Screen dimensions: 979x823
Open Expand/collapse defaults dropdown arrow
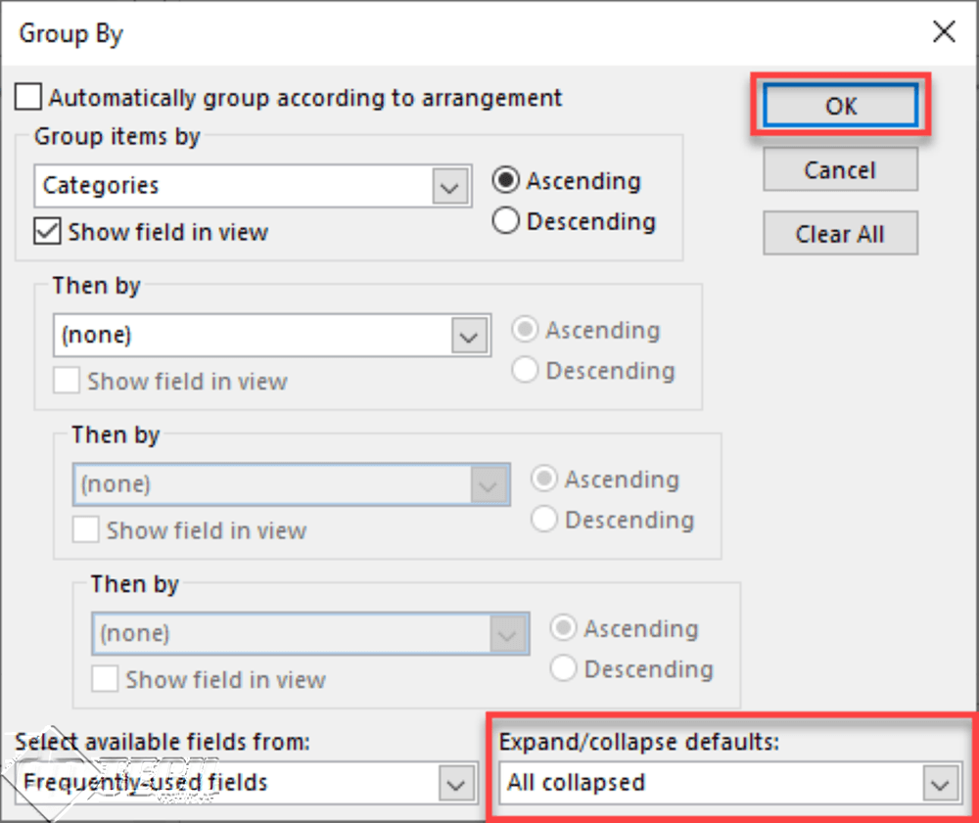click(940, 783)
